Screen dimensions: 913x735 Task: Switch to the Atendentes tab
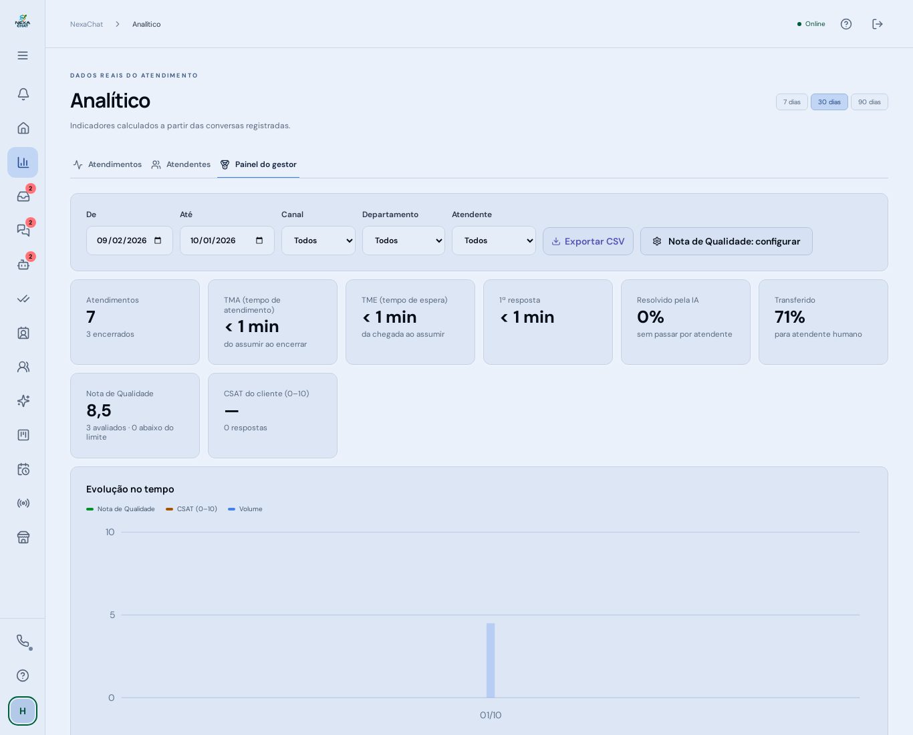point(181,164)
